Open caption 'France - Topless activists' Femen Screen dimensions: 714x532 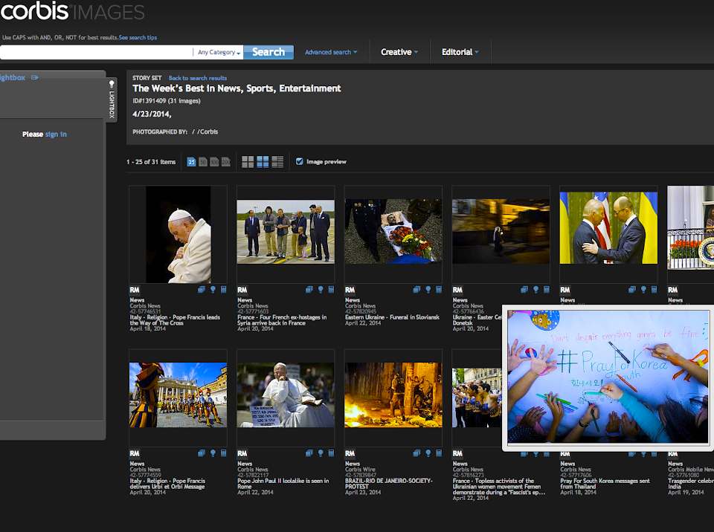pos(499,487)
